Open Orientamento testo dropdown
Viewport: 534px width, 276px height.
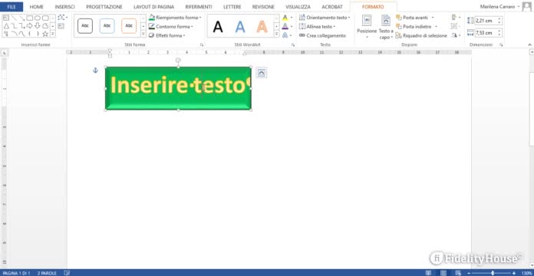point(325,18)
